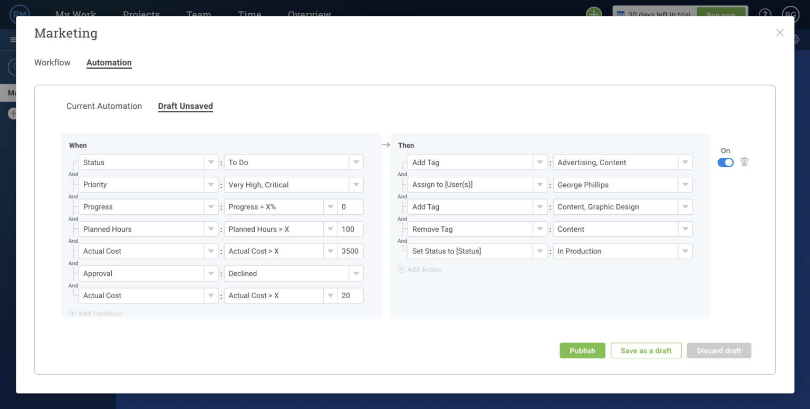Save the automation as a draft
810x409 pixels.
pos(645,350)
